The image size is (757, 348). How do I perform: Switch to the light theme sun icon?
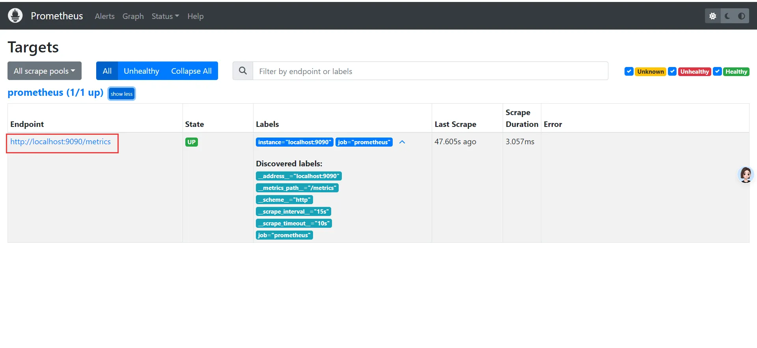tap(712, 16)
